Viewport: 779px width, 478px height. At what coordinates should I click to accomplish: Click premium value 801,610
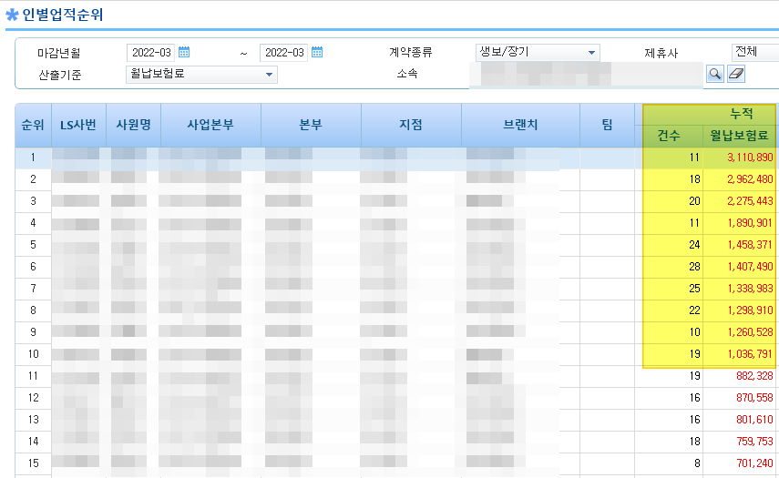click(754, 420)
